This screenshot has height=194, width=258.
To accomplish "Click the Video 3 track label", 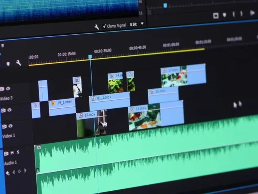I will [6, 99].
